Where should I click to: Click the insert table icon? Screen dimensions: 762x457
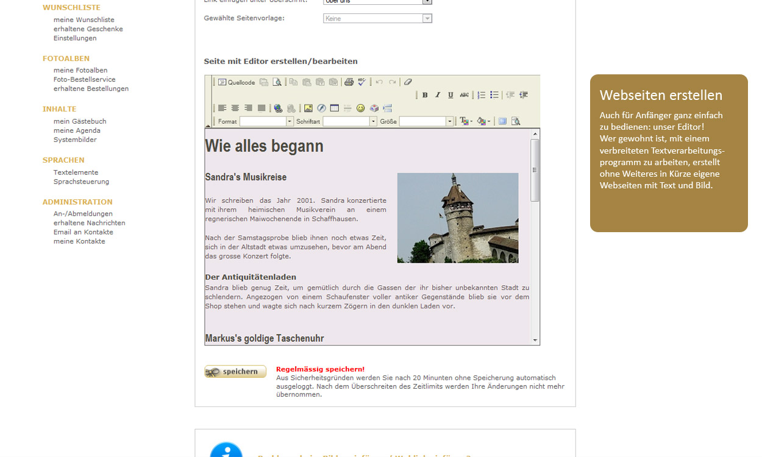click(x=335, y=108)
